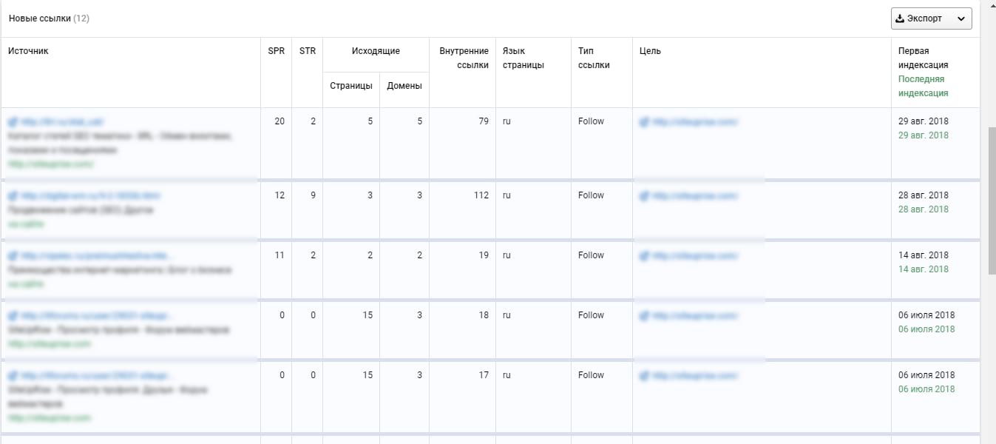Click Follow in the 28 авг. 2018 row
The width and height of the screenshot is (996, 444).
click(592, 195)
